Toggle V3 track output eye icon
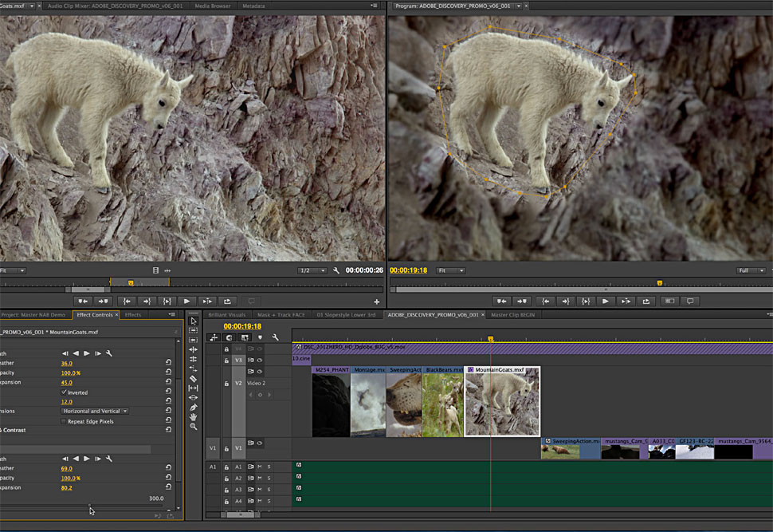The height and width of the screenshot is (532, 773). point(260,360)
